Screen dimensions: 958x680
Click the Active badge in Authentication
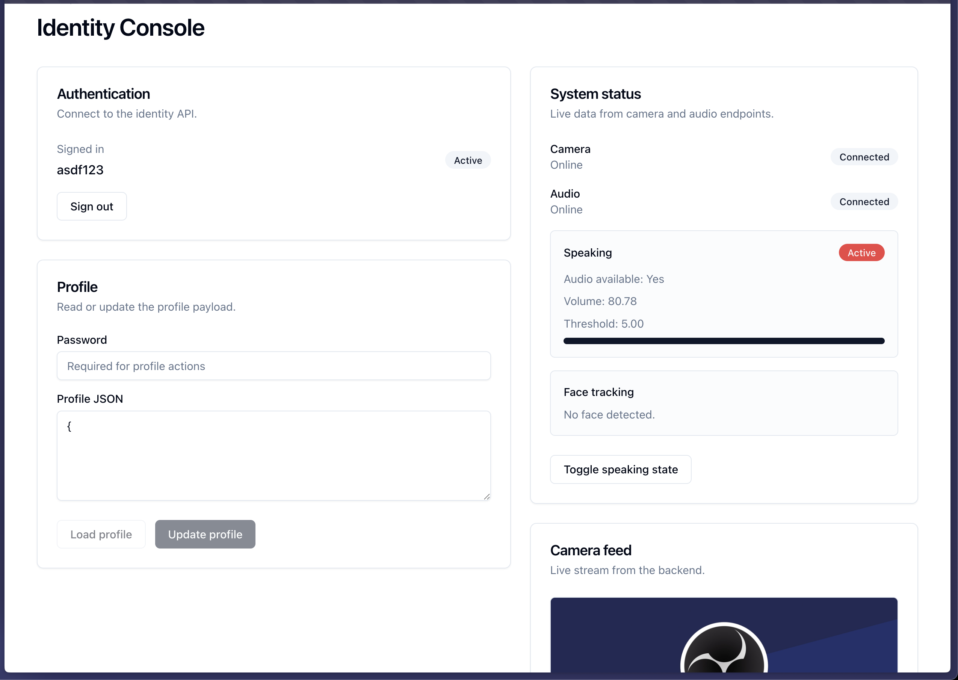click(x=468, y=160)
